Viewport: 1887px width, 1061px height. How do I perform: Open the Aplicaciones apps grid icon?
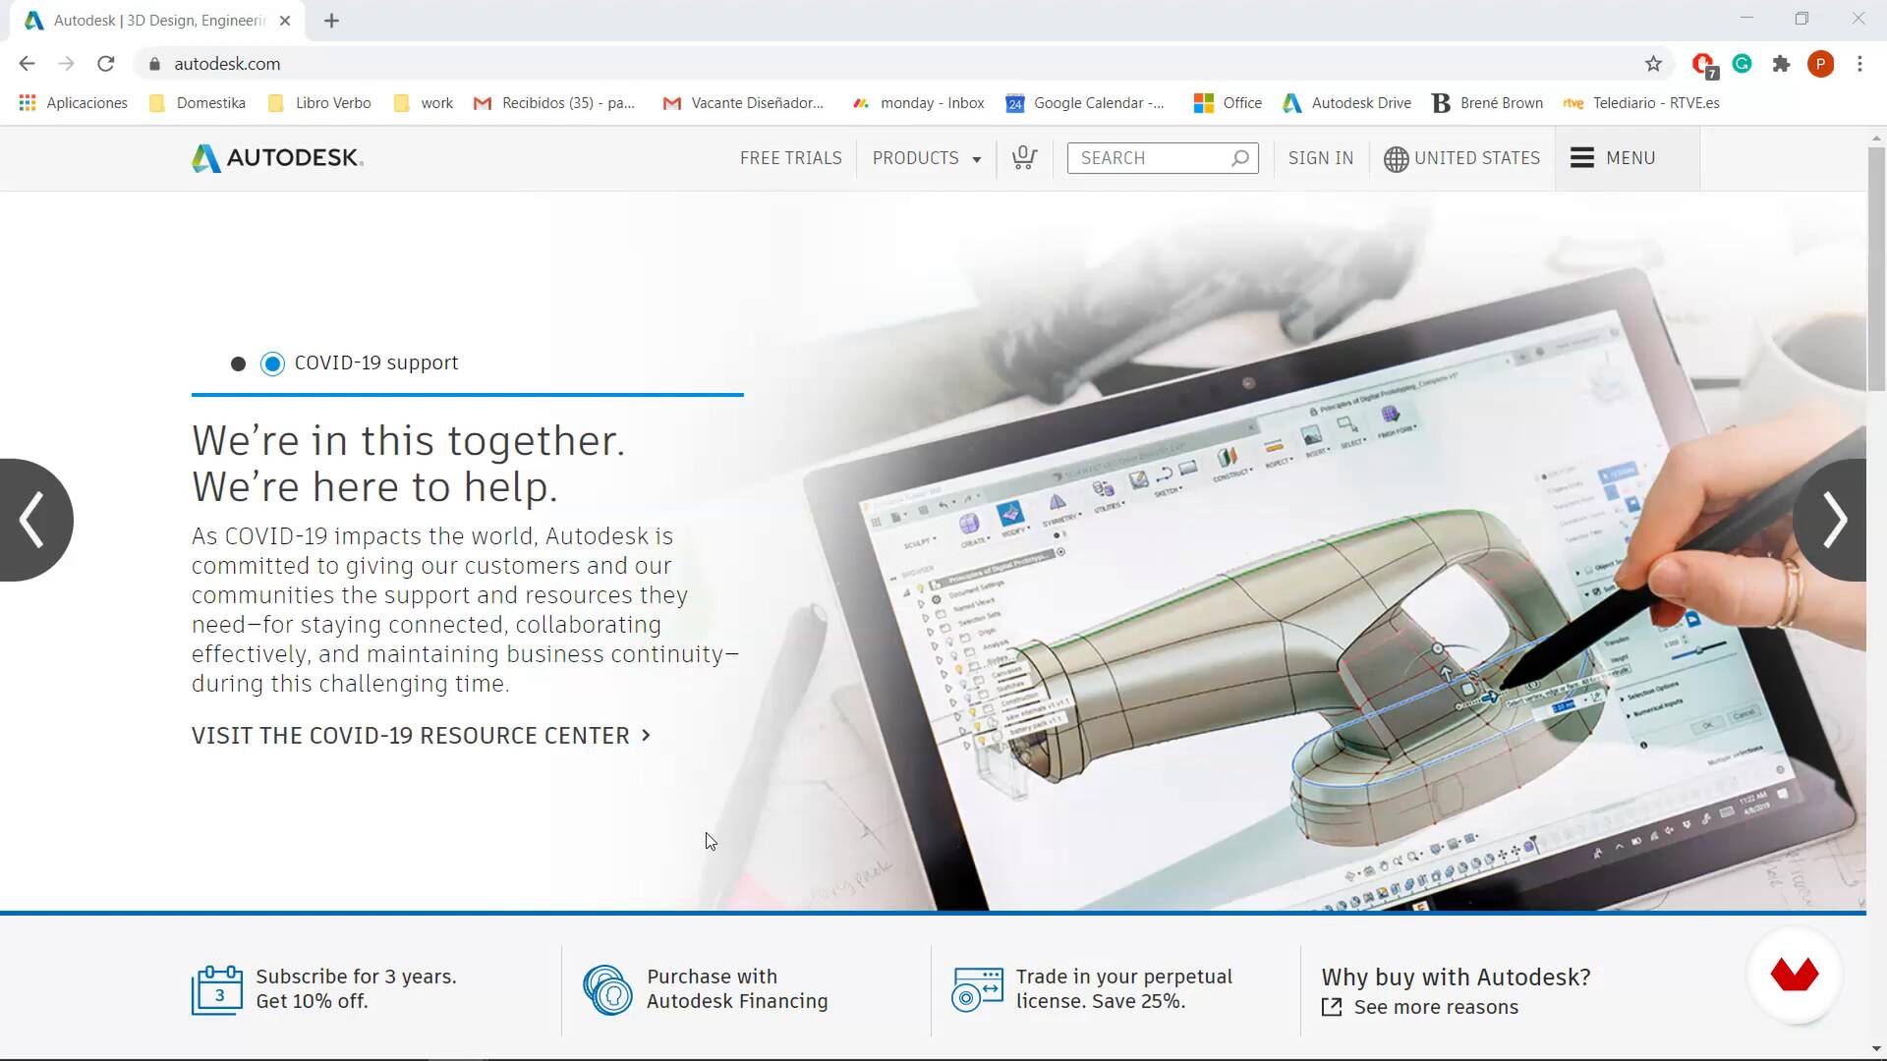(x=28, y=103)
